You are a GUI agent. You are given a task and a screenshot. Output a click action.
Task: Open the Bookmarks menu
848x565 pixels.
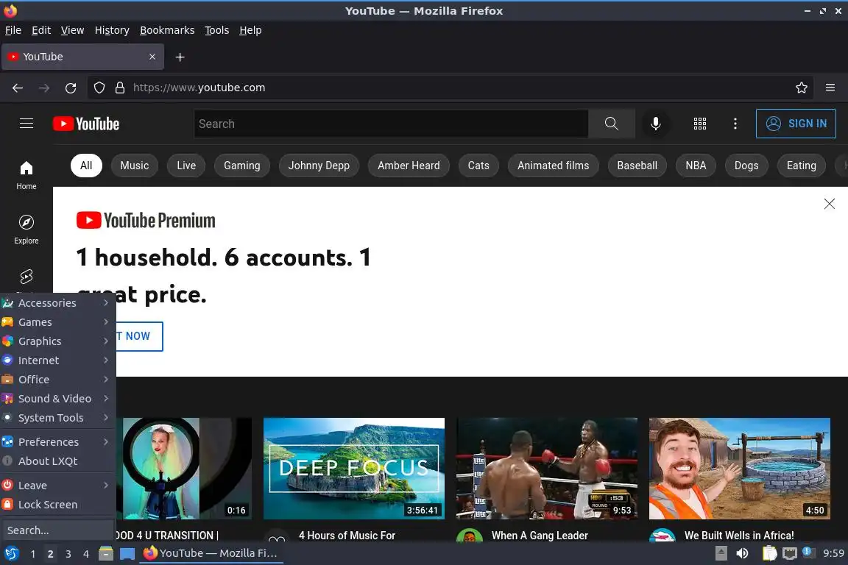167,30
